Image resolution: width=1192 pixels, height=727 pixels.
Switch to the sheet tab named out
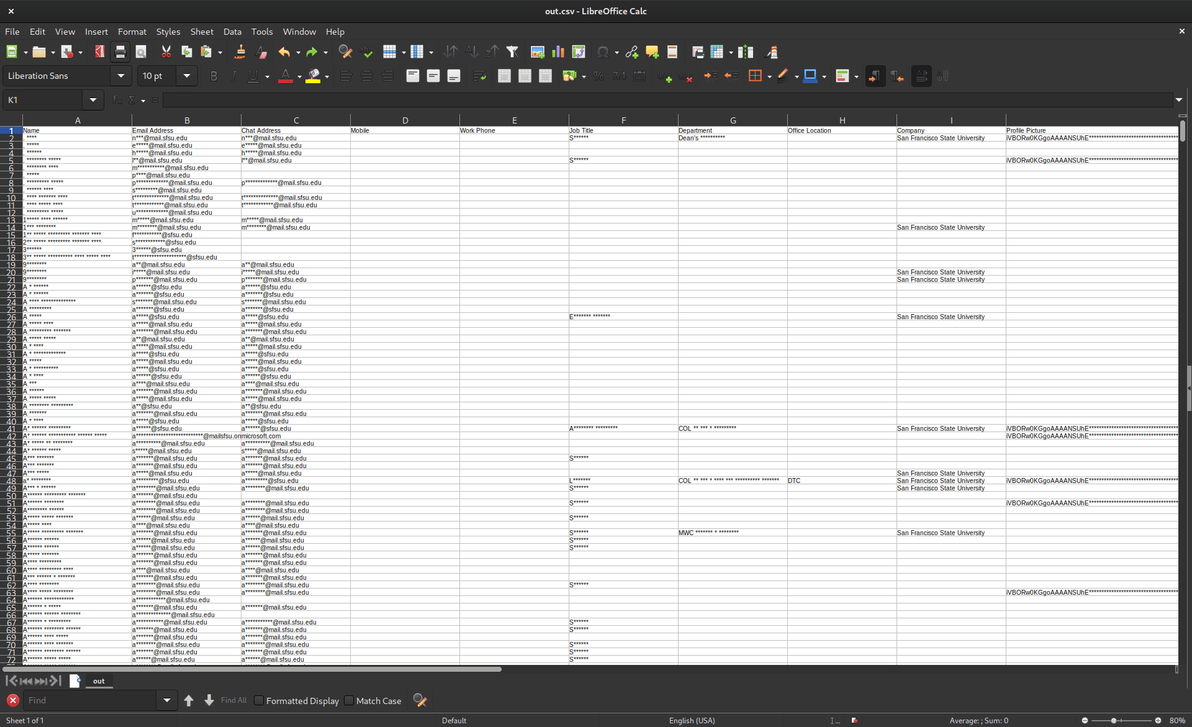tap(98, 681)
